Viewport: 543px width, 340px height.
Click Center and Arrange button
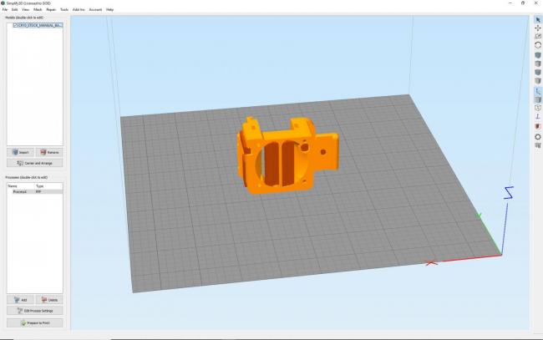(x=34, y=163)
